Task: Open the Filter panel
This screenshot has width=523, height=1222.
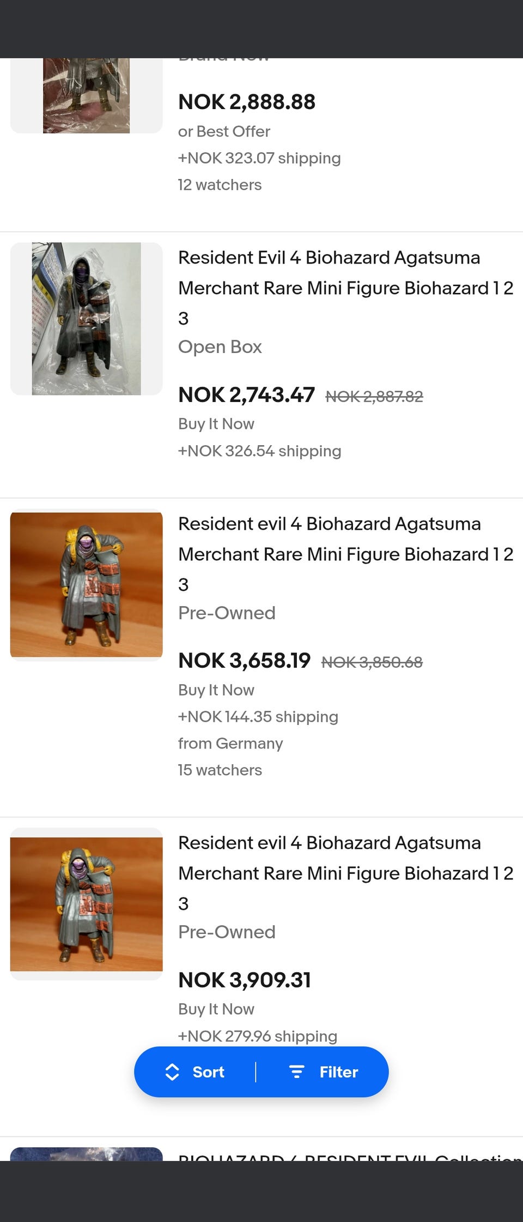Action: [338, 1071]
